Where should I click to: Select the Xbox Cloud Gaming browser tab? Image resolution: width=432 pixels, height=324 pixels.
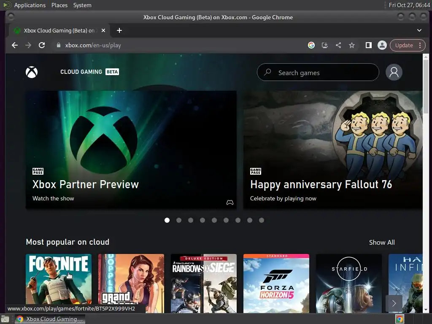(x=59, y=30)
